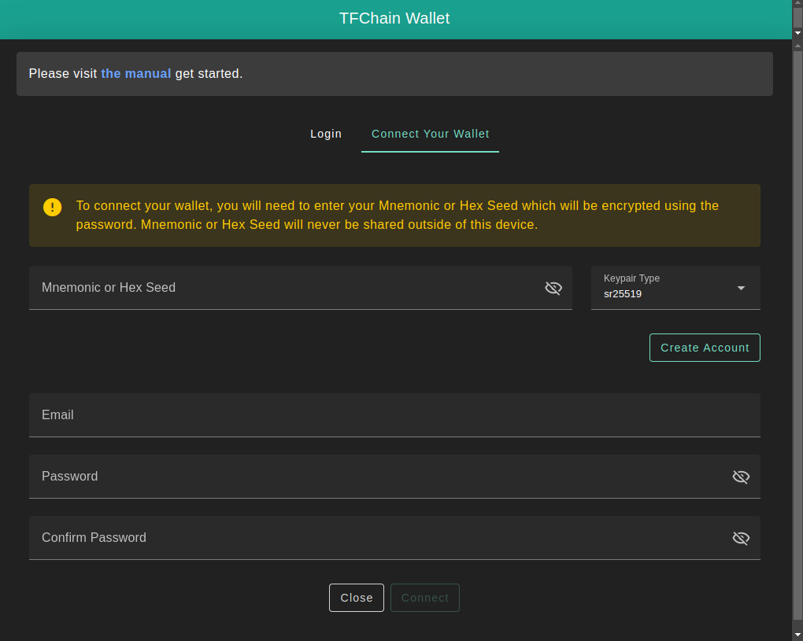
Task: Reveal the Confirm Password entry
Action: tap(741, 538)
